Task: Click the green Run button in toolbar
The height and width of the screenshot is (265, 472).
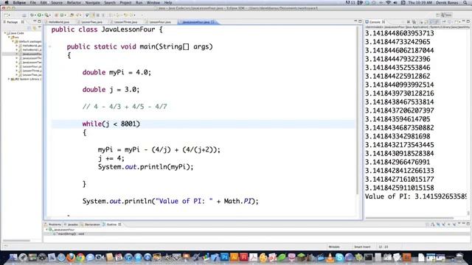Action: coord(39,15)
